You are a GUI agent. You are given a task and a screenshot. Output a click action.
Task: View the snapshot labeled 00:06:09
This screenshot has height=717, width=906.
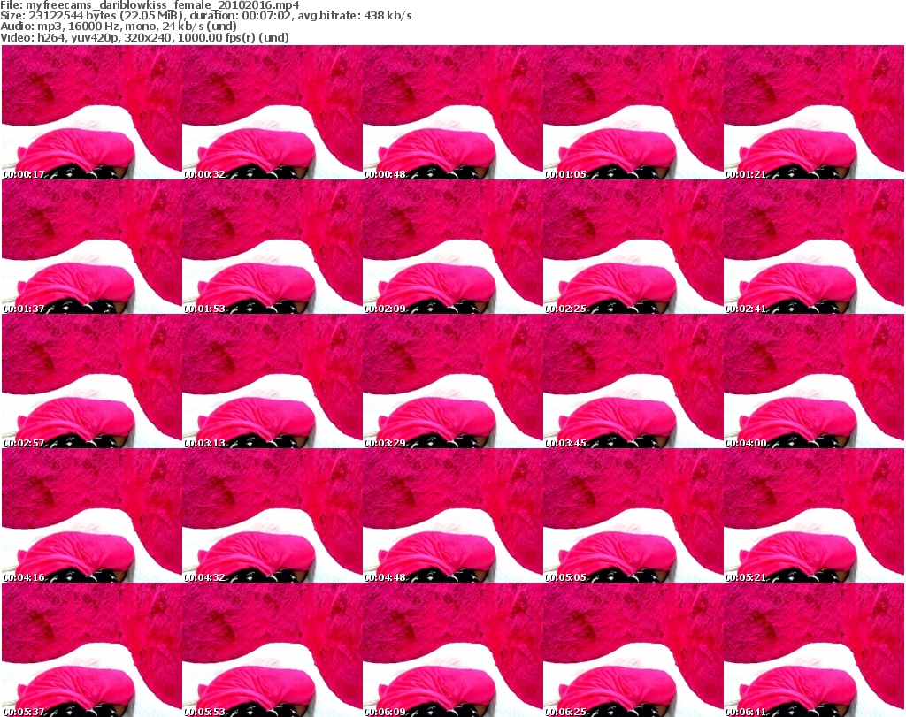[x=452, y=650]
